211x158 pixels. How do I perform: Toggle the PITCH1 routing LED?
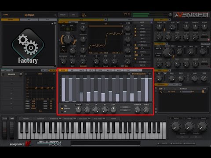point(135,29)
